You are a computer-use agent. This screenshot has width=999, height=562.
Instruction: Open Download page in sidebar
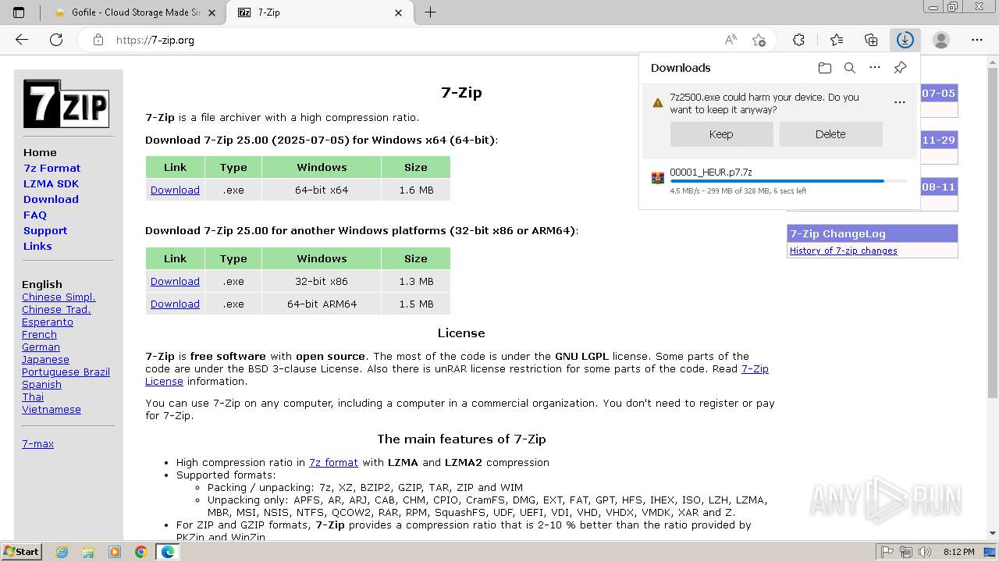click(51, 199)
